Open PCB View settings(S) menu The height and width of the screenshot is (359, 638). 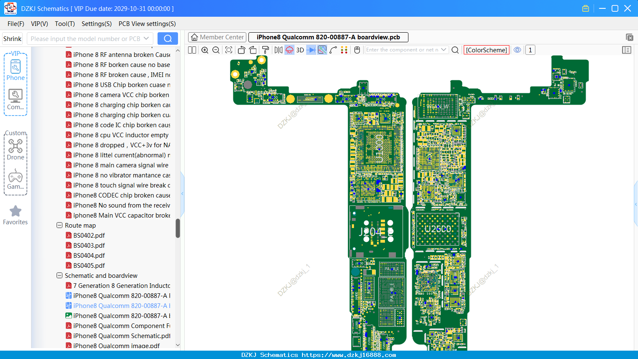147,24
